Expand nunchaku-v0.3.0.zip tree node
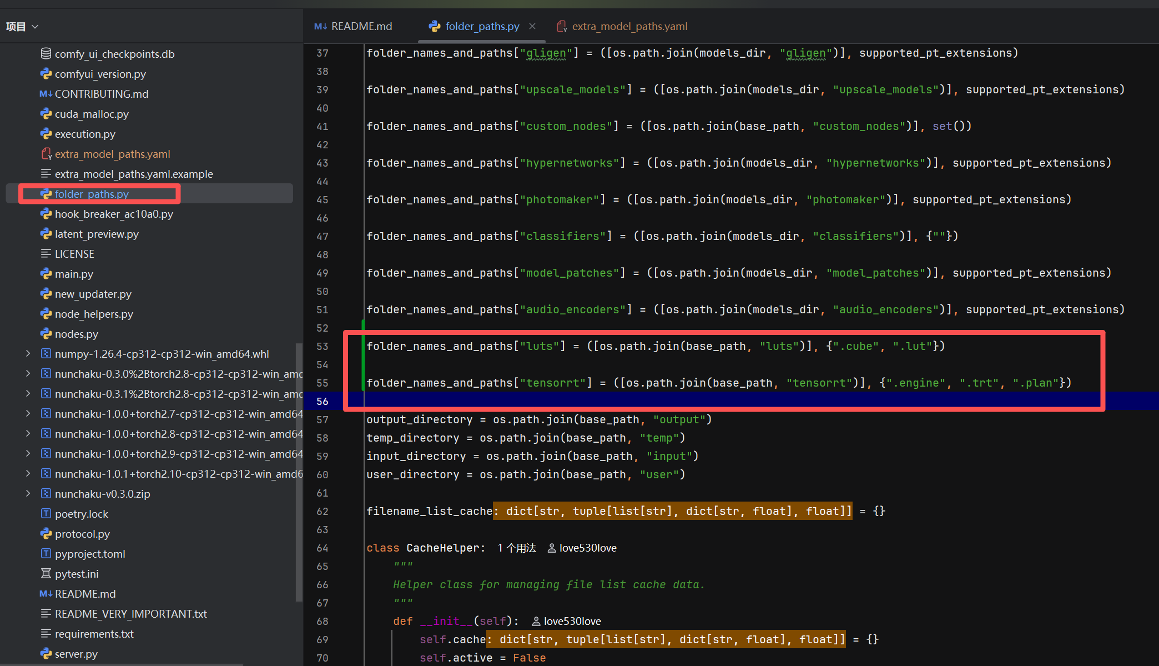 (x=28, y=494)
